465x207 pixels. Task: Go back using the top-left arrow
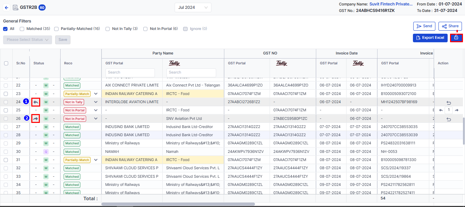6,7
